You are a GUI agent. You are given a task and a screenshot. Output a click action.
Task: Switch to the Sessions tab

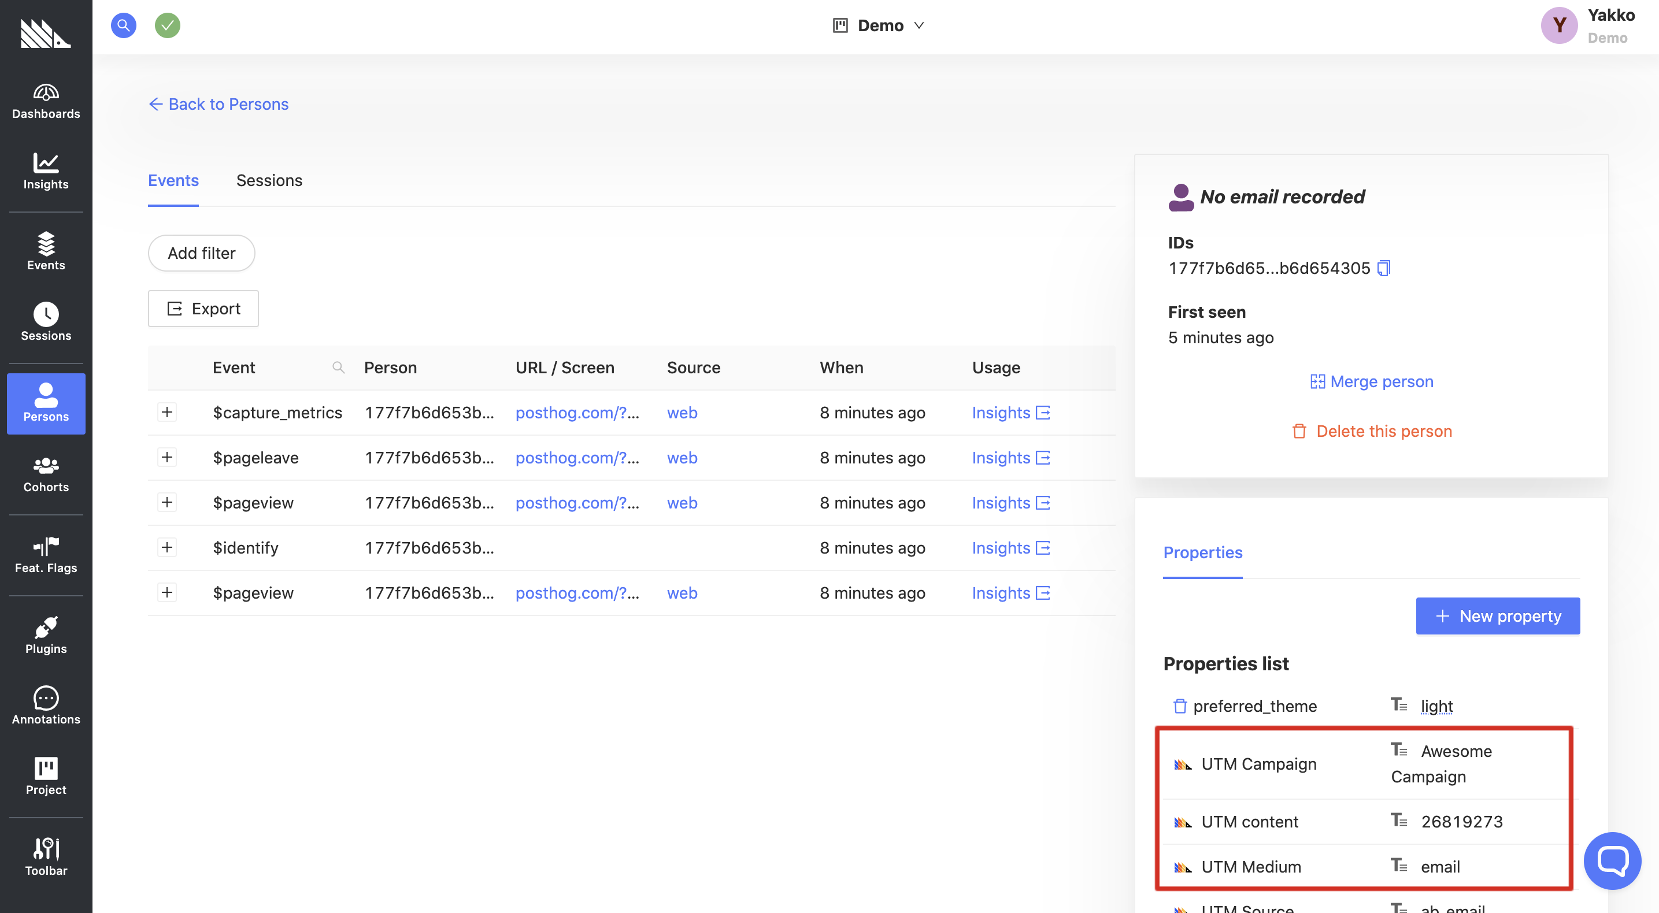269,180
